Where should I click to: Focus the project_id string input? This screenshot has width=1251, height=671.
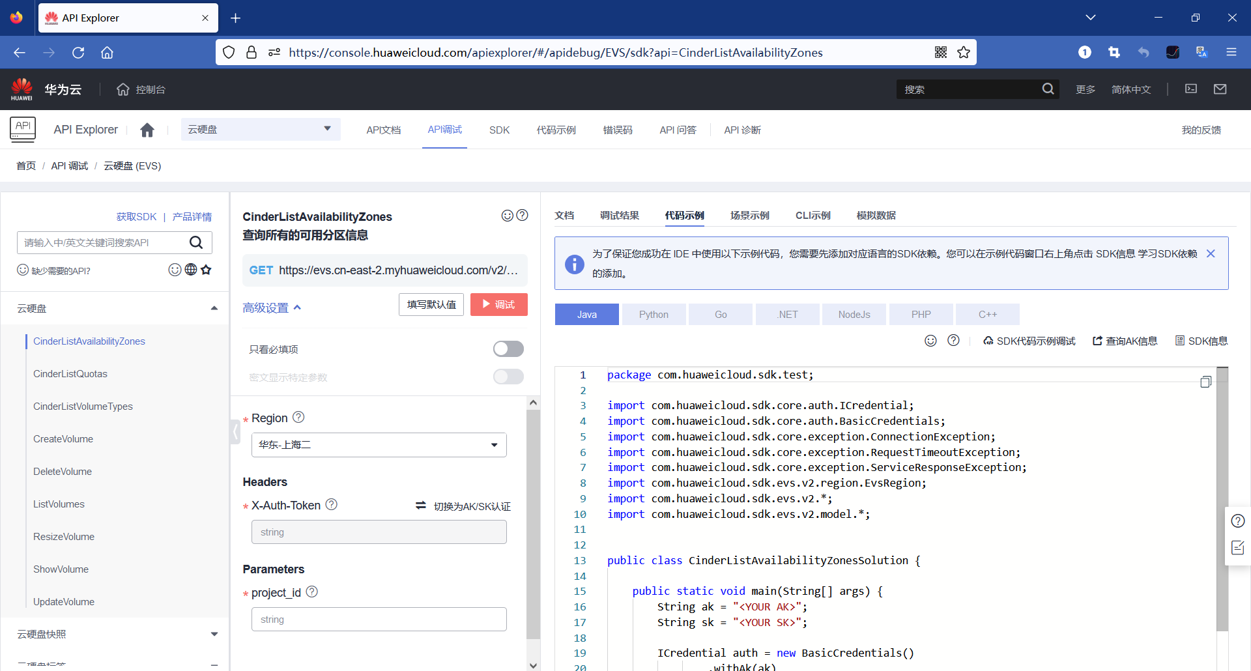click(379, 619)
